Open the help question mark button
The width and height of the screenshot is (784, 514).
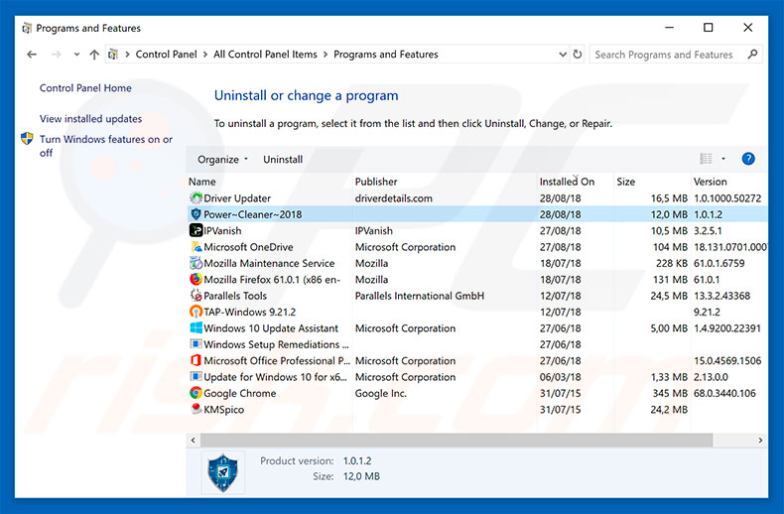tap(748, 159)
